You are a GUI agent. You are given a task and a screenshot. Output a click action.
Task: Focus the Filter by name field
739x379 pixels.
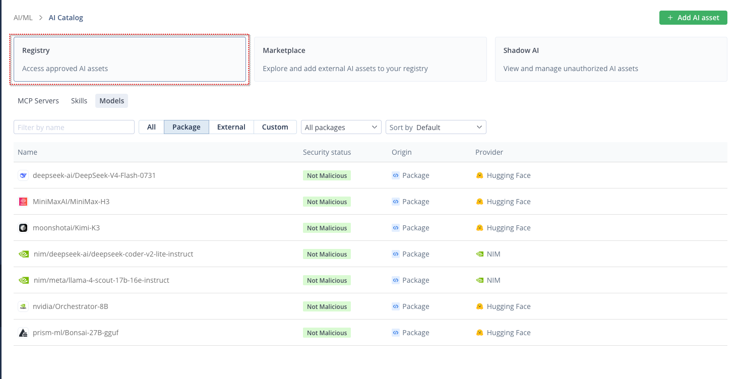click(x=74, y=127)
